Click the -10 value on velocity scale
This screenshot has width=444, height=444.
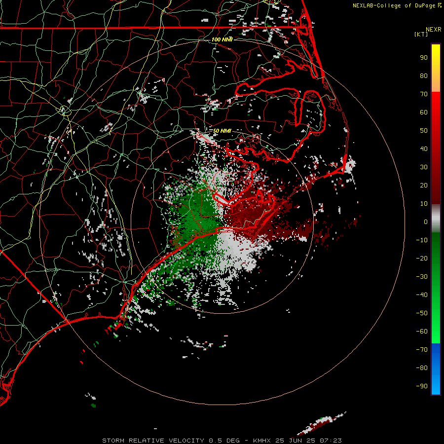[x=422, y=240]
